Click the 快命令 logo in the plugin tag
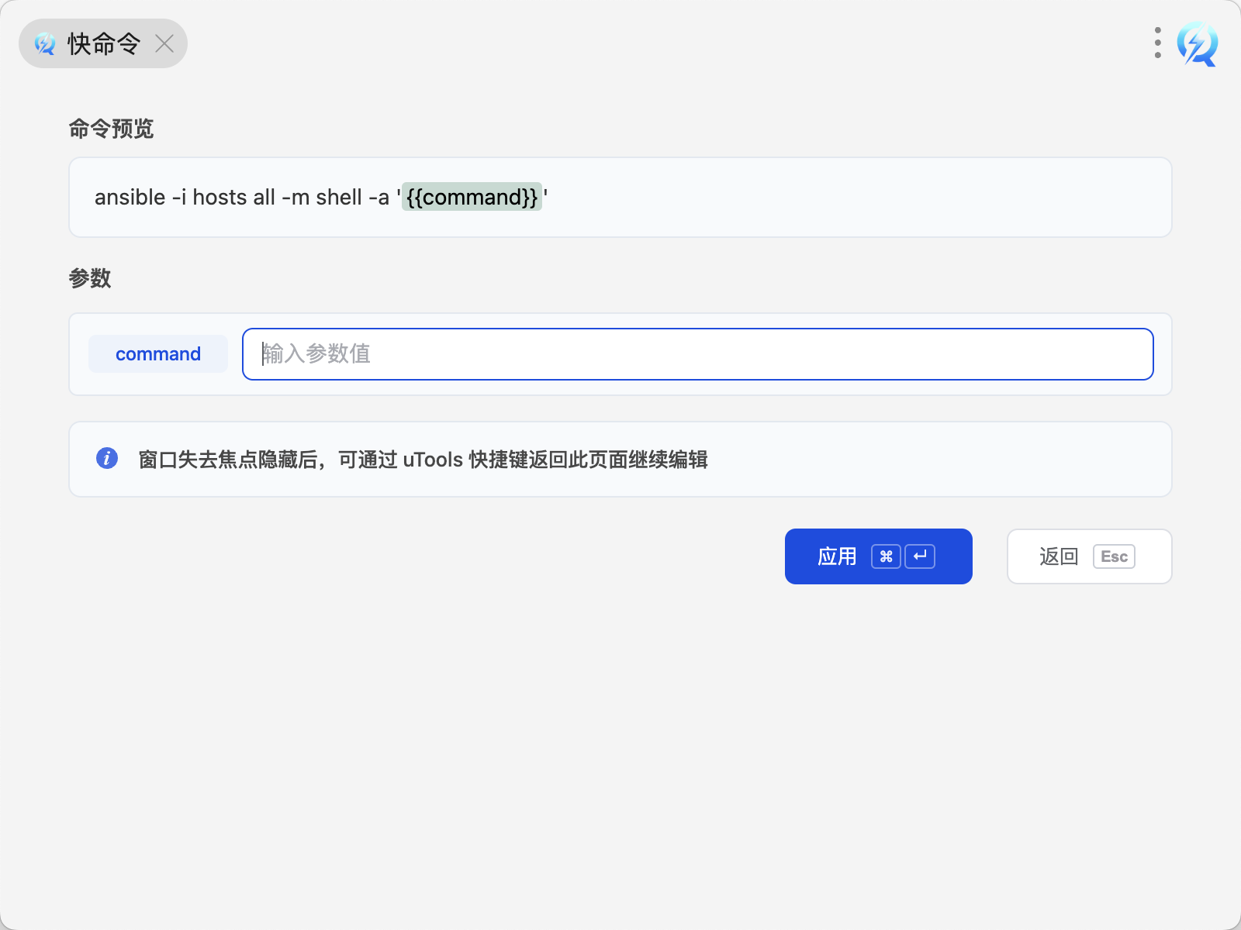 tap(45, 44)
